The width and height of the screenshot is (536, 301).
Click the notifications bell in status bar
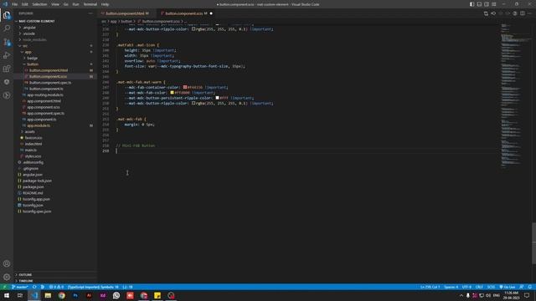click(x=529, y=287)
